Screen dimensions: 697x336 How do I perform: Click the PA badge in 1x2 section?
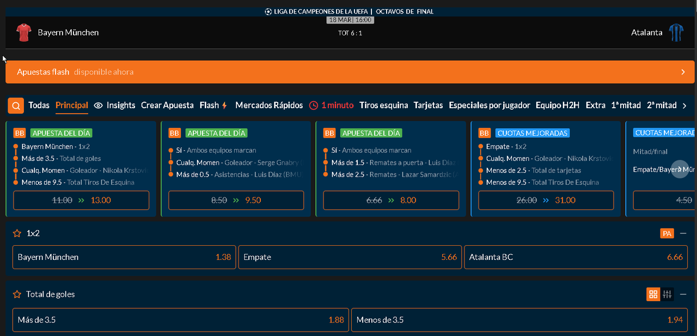pyautogui.click(x=667, y=233)
